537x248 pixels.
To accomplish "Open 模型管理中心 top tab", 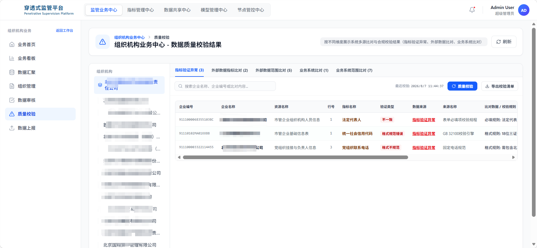I will point(214,10).
